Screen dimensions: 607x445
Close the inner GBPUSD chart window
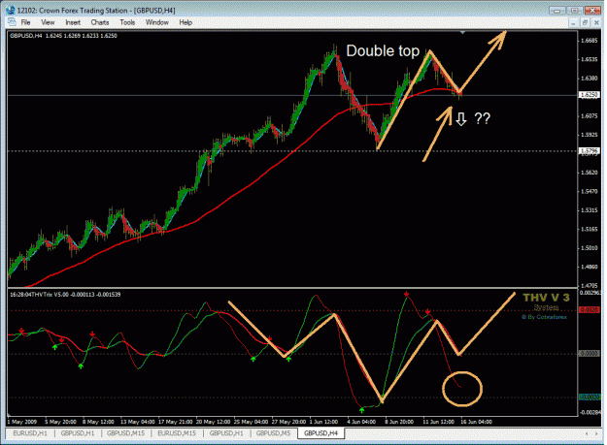pos(596,23)
